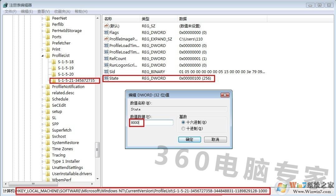Expand the ProfileNotification tree node

[x=42, y=87]
